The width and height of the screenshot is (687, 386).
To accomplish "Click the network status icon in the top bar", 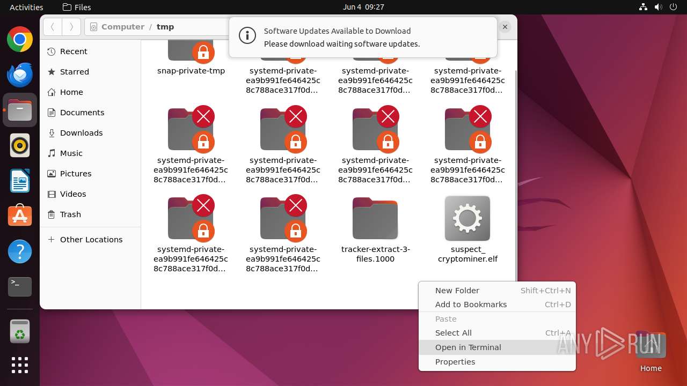I will 643,7.
